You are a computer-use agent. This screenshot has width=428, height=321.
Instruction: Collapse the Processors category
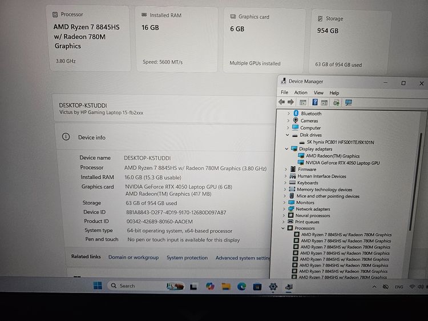coord(283,228)
